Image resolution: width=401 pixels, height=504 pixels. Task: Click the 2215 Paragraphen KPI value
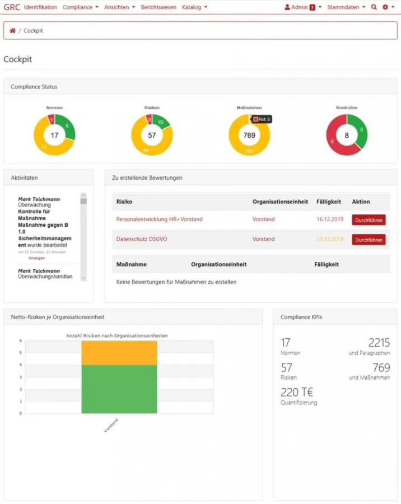tap(379, 343)
